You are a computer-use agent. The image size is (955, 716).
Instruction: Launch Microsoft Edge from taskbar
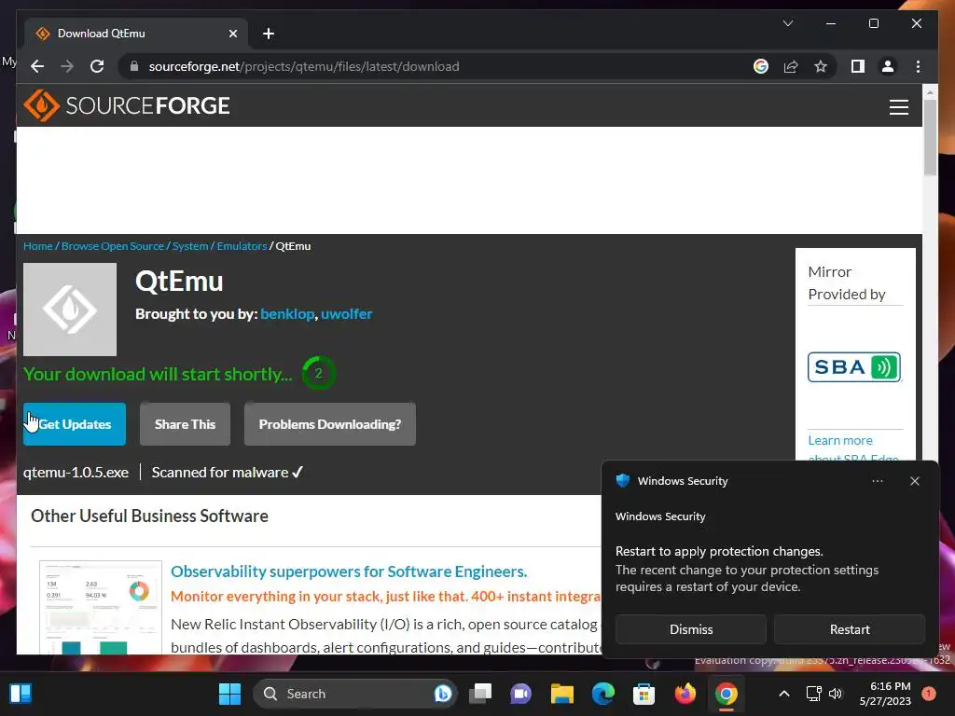tap(603, 694)
